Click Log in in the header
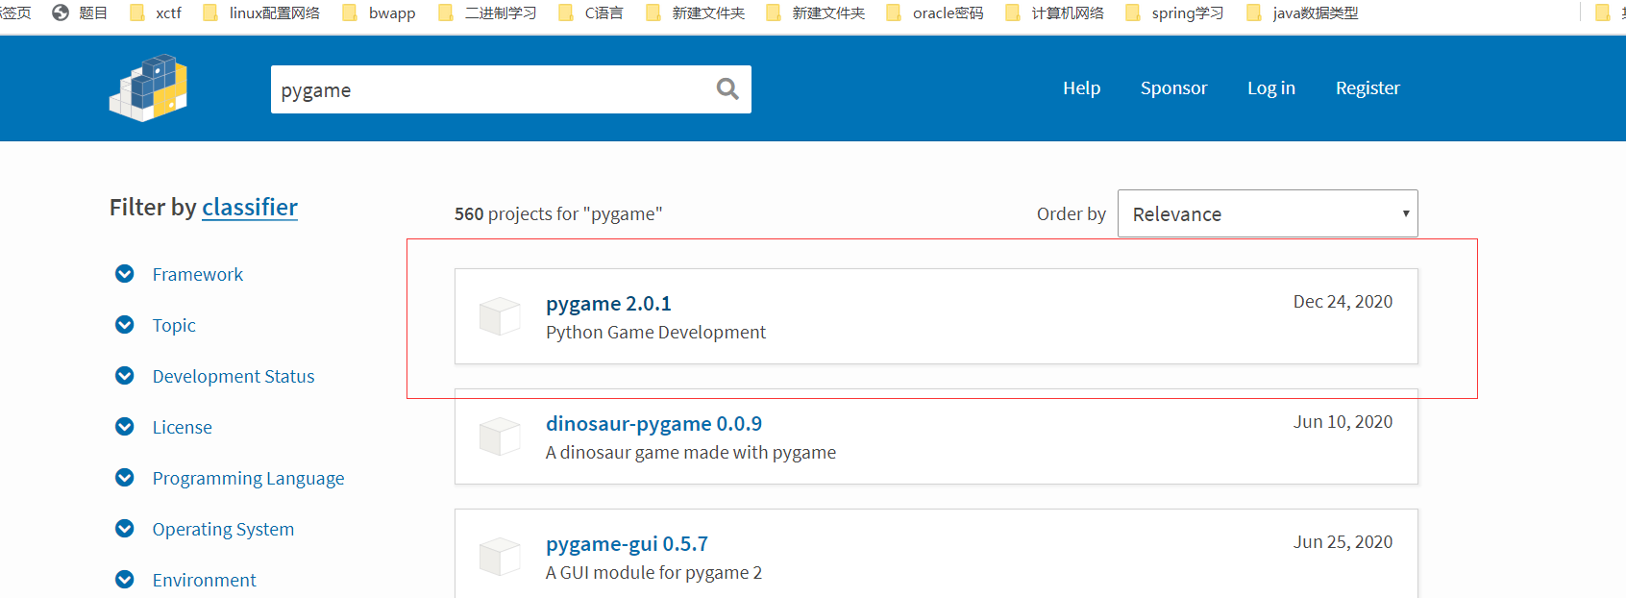Viewport: 1626px width, 598px height. point(1271,87)
